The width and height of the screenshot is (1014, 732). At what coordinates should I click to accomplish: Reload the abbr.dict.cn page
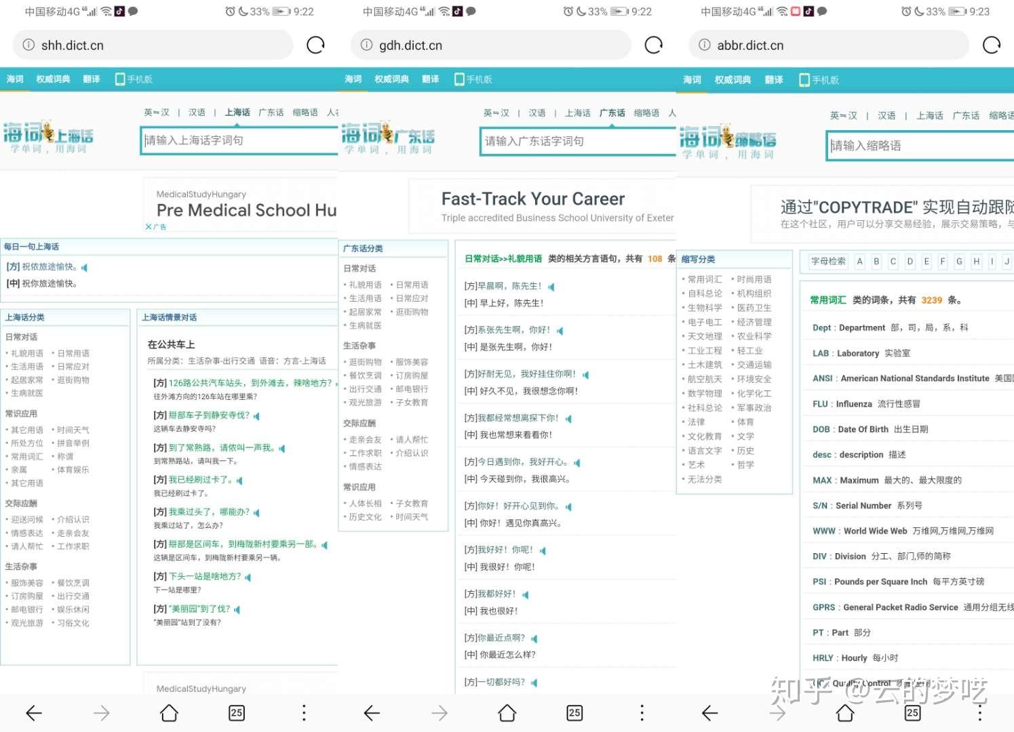[991, 45]
